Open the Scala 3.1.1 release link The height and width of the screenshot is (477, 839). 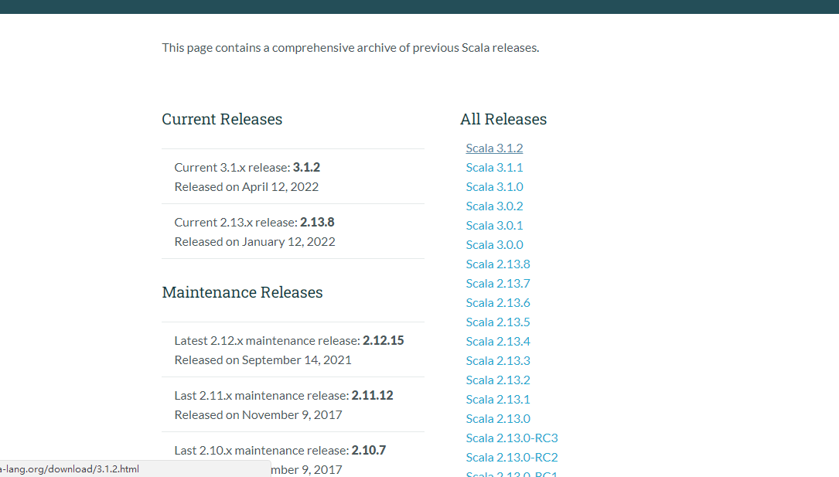[x=494, y=168]
